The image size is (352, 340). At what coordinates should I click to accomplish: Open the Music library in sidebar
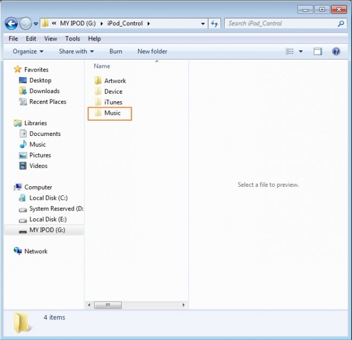point(32,145)
